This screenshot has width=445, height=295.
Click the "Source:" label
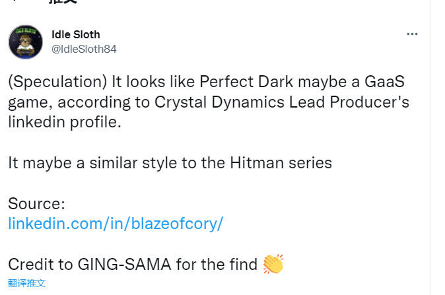coord(36,203)
